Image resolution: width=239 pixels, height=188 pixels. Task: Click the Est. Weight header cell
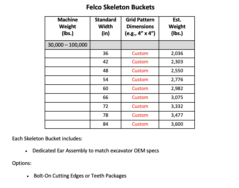coord(177,29)
